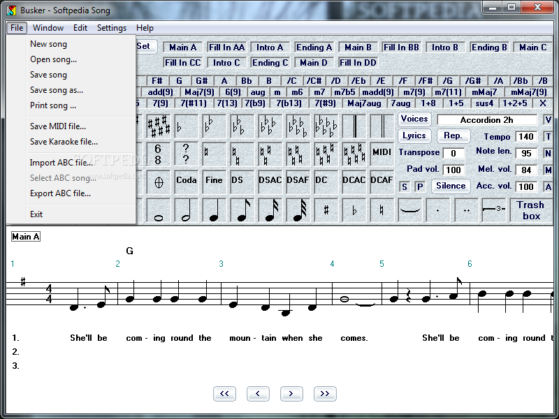Apply the sharp accidental
This screenshot has width=559, height=419.
click(x=326, y=211)
